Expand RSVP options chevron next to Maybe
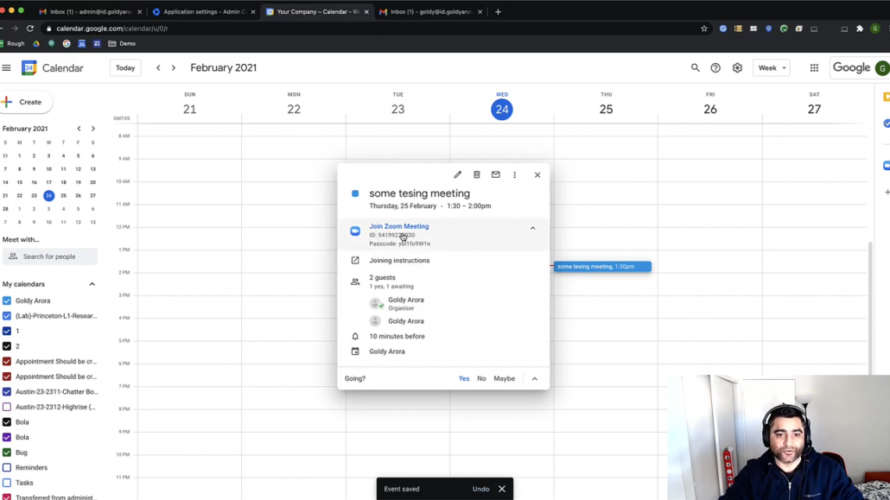 click(534, 378)
